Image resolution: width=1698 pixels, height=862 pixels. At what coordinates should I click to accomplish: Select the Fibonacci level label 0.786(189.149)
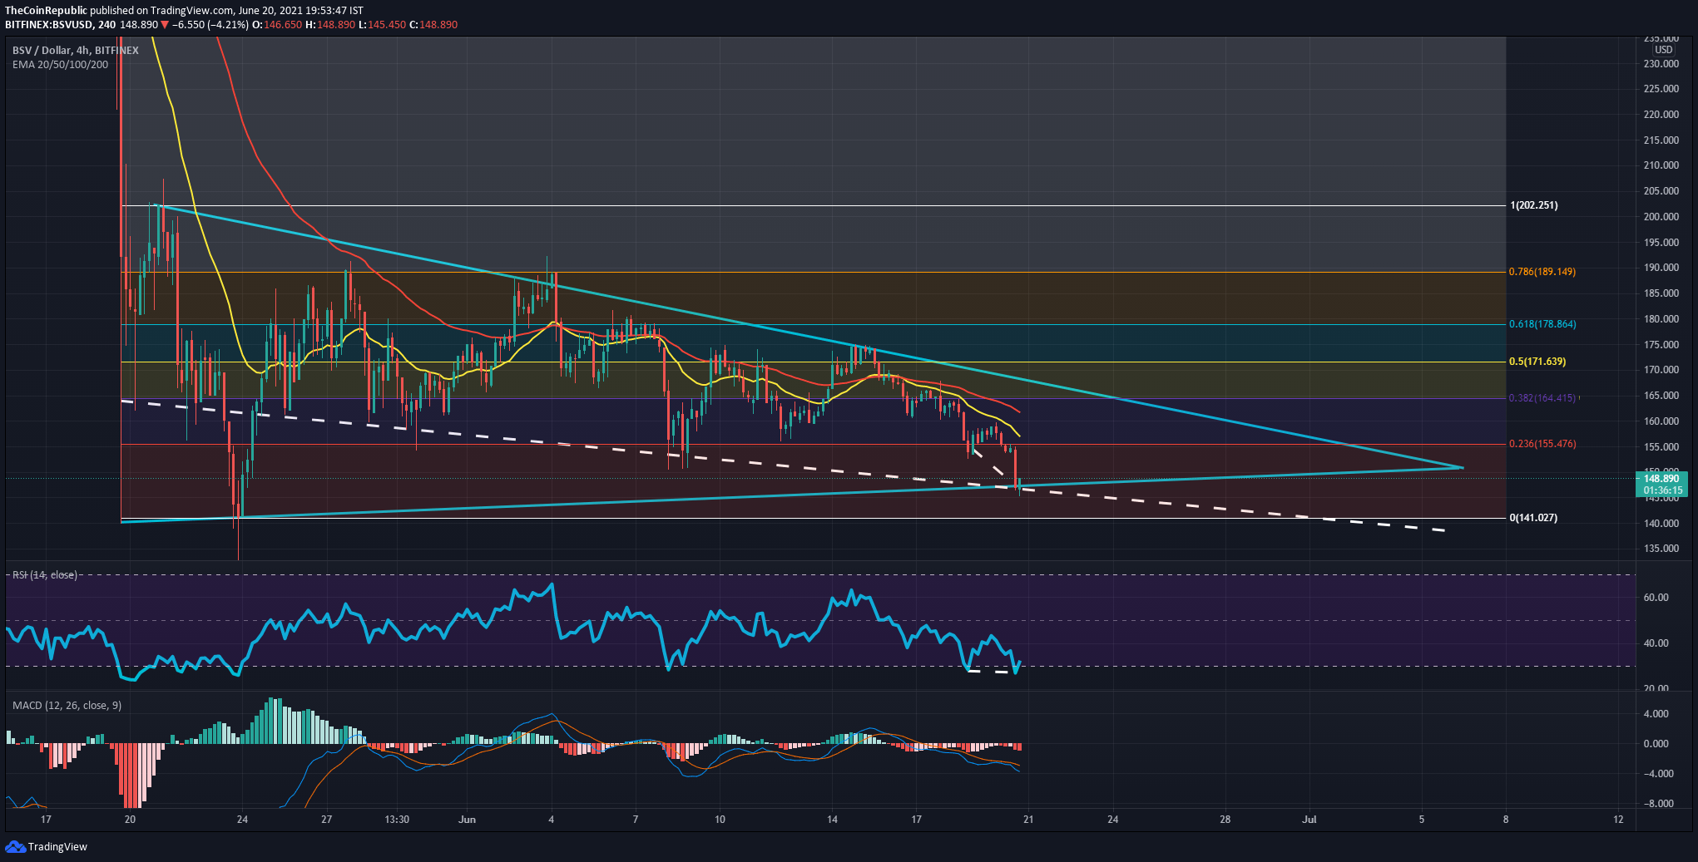pos(1542,272)
